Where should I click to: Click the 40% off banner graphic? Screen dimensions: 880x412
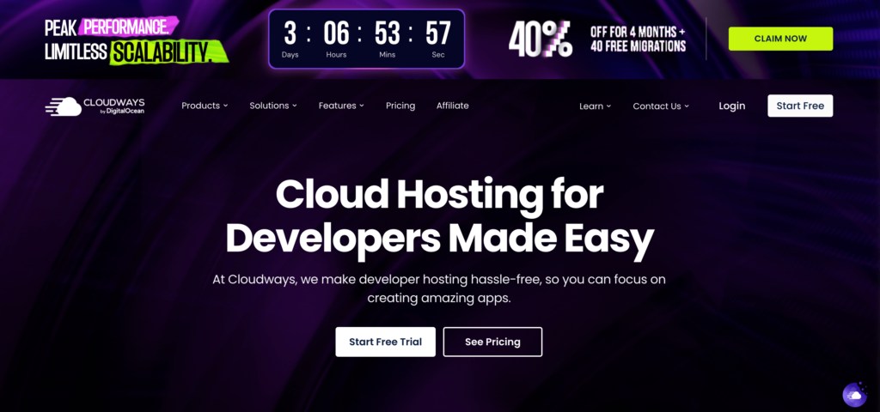(x=540, y=39)
